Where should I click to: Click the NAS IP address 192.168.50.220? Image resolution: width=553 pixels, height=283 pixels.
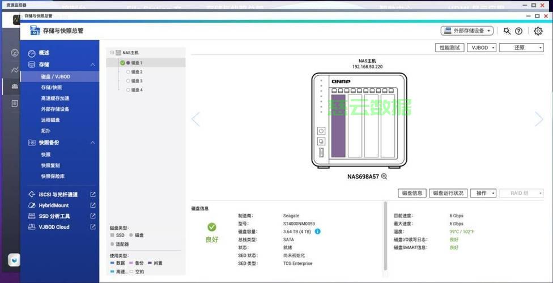[367, 66]
